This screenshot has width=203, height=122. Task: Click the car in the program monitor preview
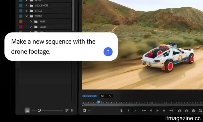pyautogui.click(x=168, y=57)
